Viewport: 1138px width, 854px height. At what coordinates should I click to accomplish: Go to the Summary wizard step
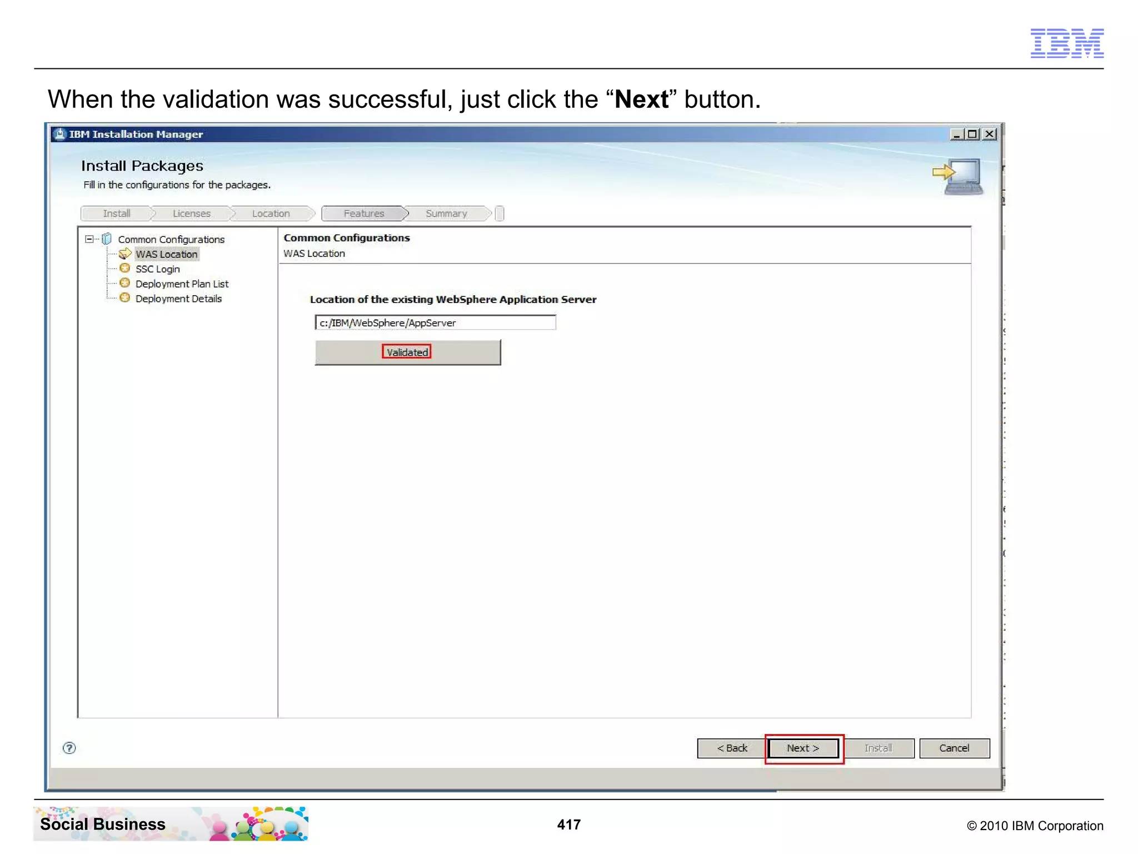tap(447, 213)
